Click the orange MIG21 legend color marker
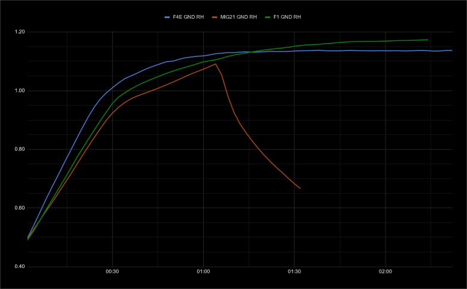 point(215,17)
